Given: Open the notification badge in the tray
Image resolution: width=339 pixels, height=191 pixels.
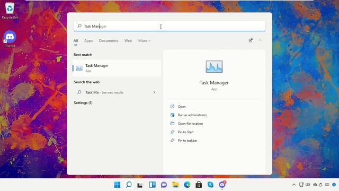Looking at the screenshot, I should tap(334, 185).
